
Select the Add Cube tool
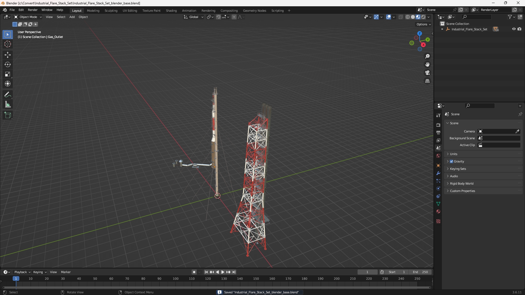(8, 115)
